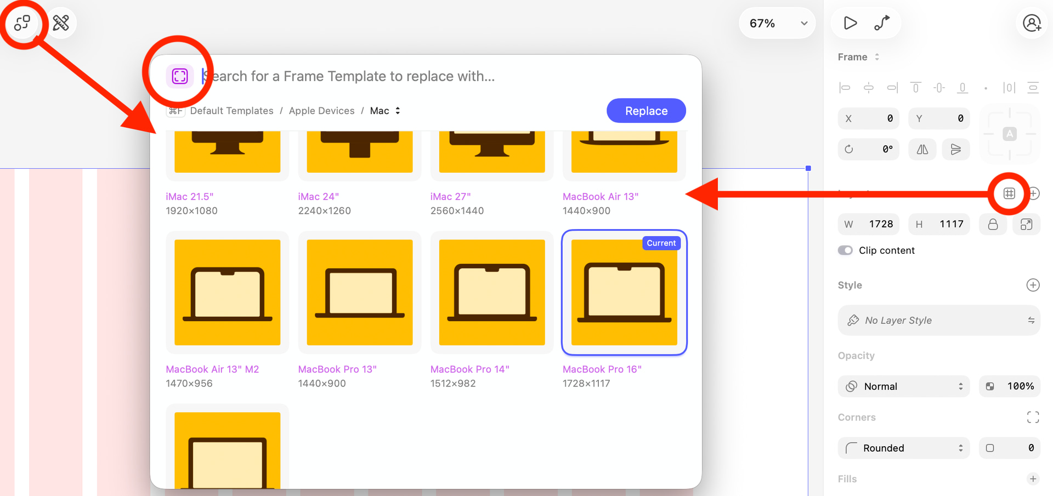Click the width field showing 1728
The width and height of the screenshot is (1053, 496).
click(x=869, y=224)
